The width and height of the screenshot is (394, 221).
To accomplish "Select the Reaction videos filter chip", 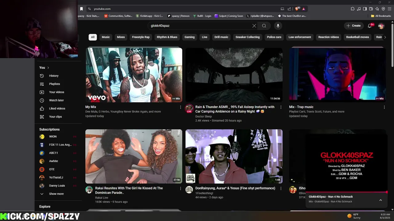I will tap(328, 37).
